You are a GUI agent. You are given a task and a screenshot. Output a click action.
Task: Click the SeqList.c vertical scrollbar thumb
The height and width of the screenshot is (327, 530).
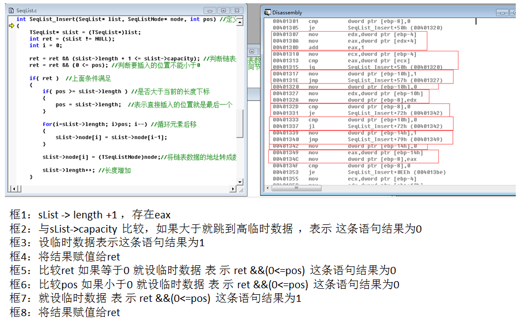[240, 123]
